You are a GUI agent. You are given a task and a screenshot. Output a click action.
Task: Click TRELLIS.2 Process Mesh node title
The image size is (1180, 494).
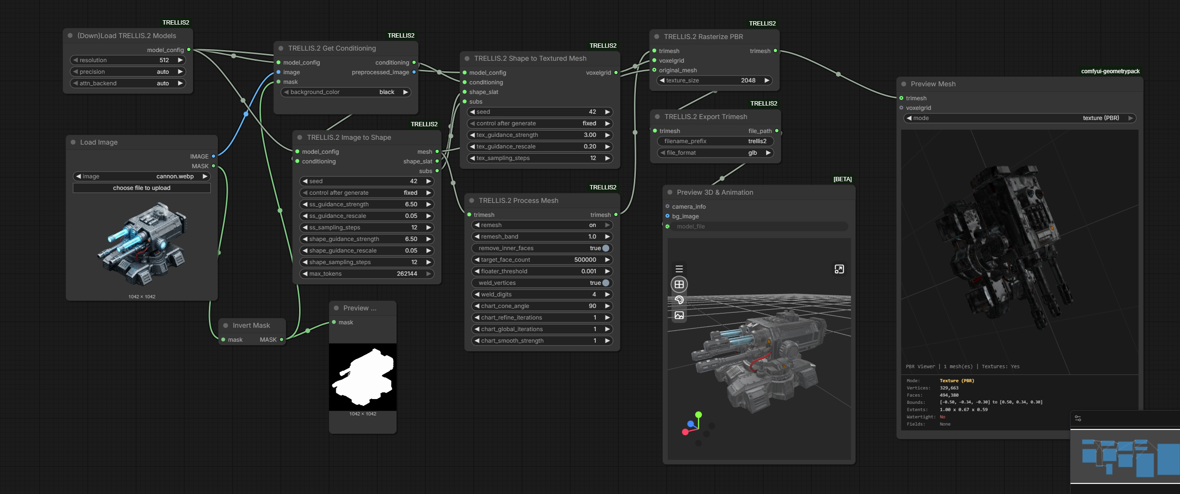519,200
